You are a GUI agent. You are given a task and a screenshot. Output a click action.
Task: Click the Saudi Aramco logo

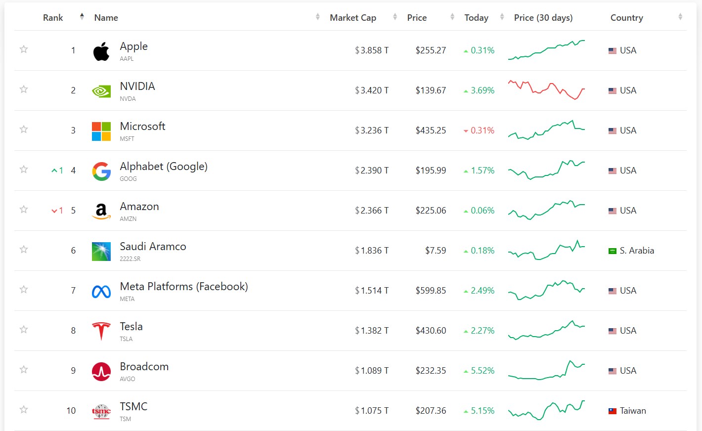tap(101, 251)
